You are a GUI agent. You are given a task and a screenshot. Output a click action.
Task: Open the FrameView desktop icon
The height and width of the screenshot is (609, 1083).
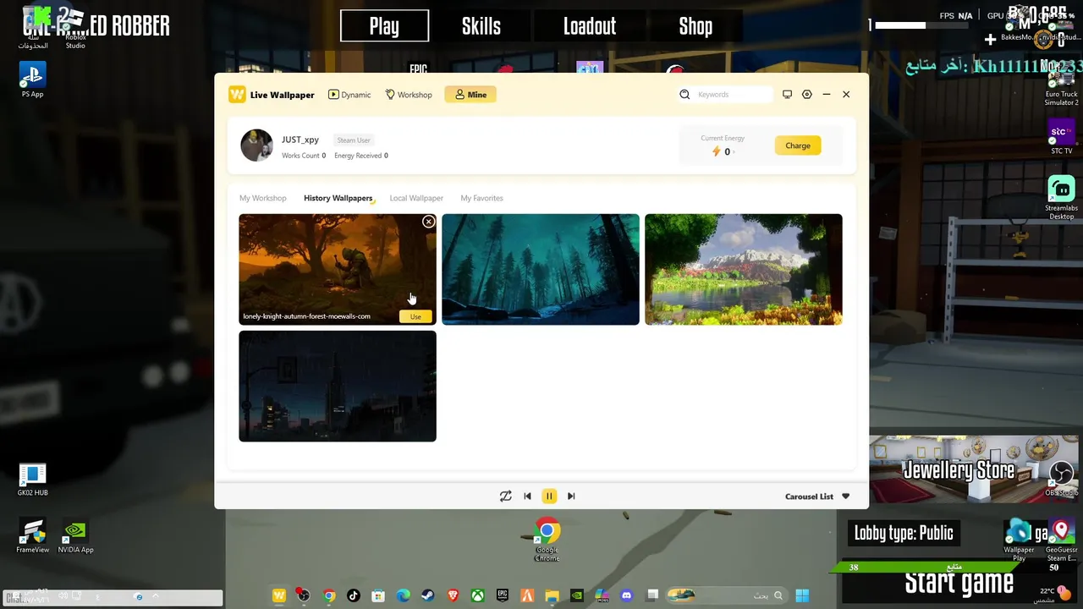pos(32,536)
